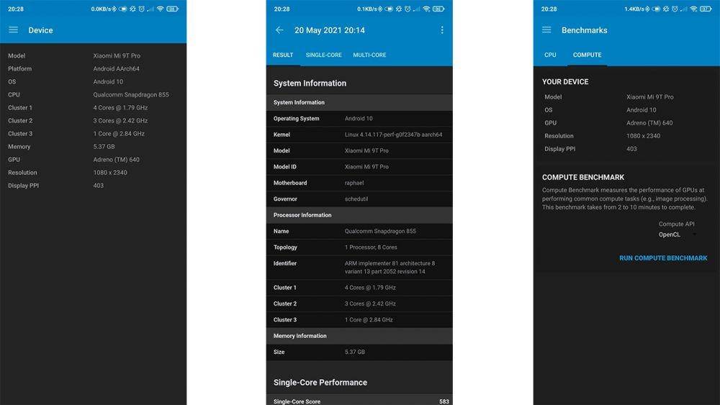Switch to the SINGLE-CORE tab

point(324,55)
